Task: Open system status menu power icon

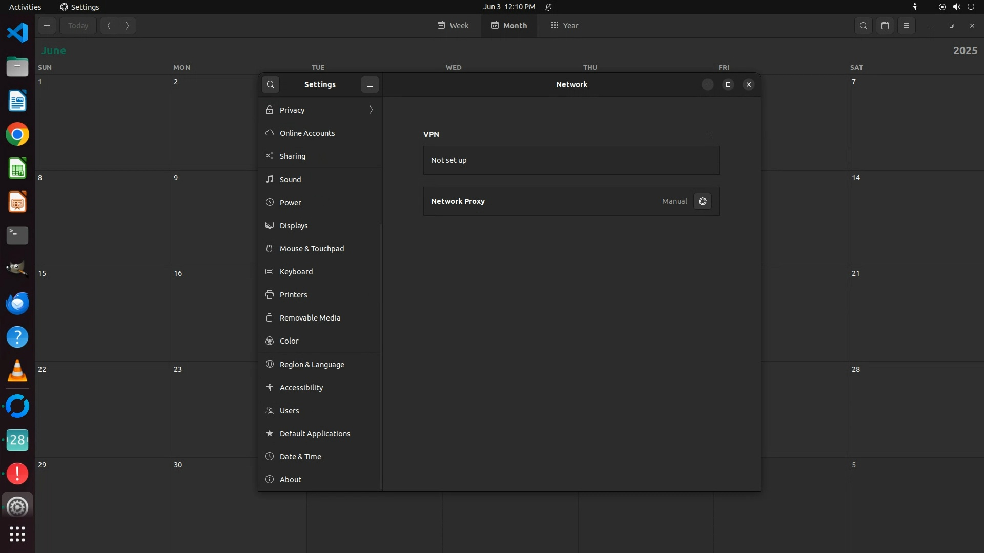Action: click(x=971, y=7)
